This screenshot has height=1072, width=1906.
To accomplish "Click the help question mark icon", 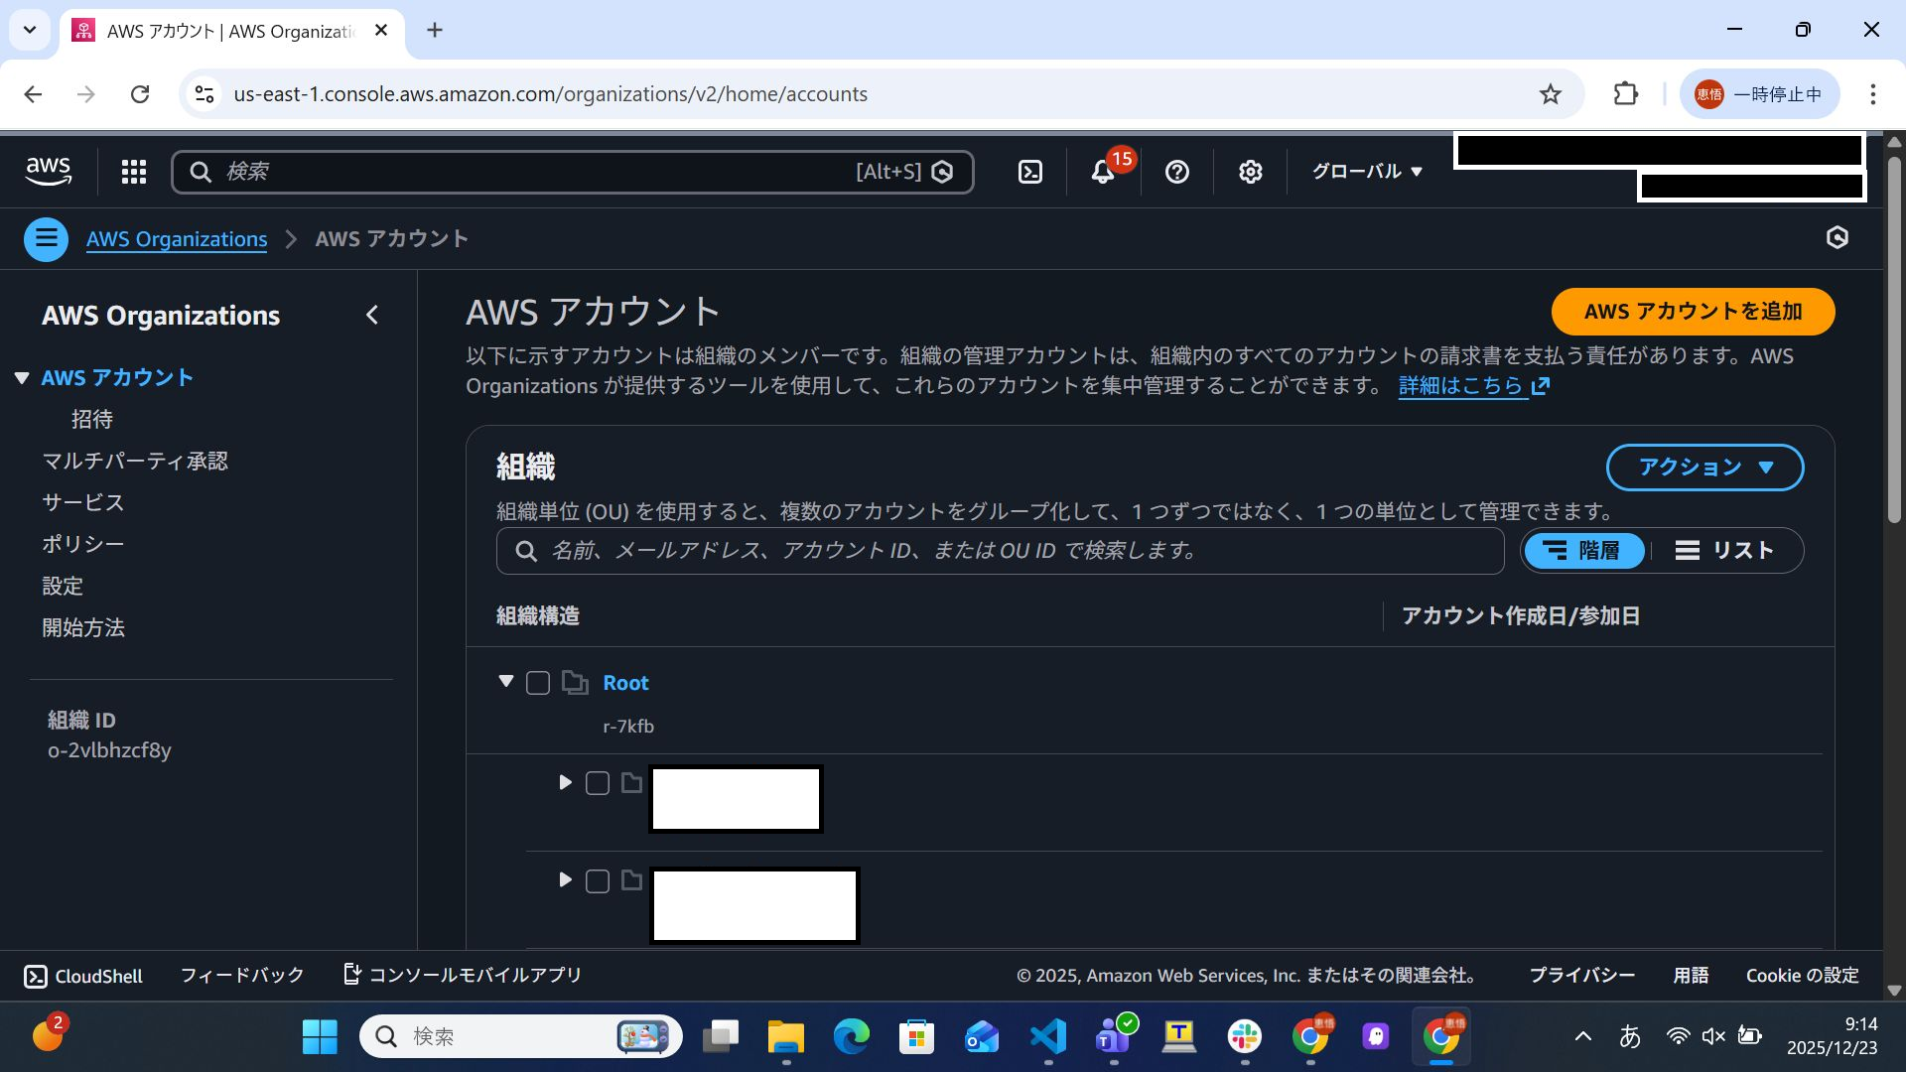I will pos(1177,172).
